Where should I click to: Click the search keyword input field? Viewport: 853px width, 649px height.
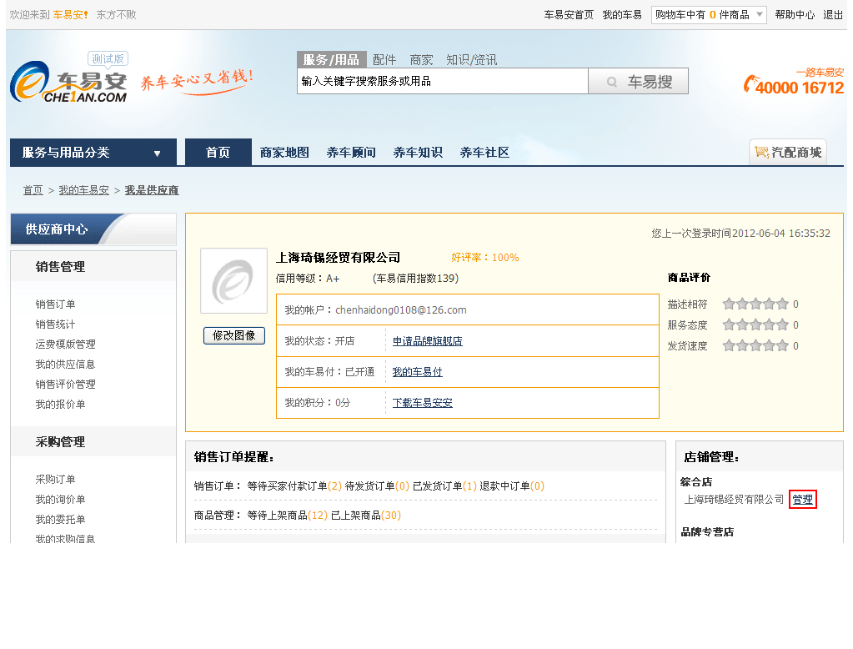(x=443, y=81)
